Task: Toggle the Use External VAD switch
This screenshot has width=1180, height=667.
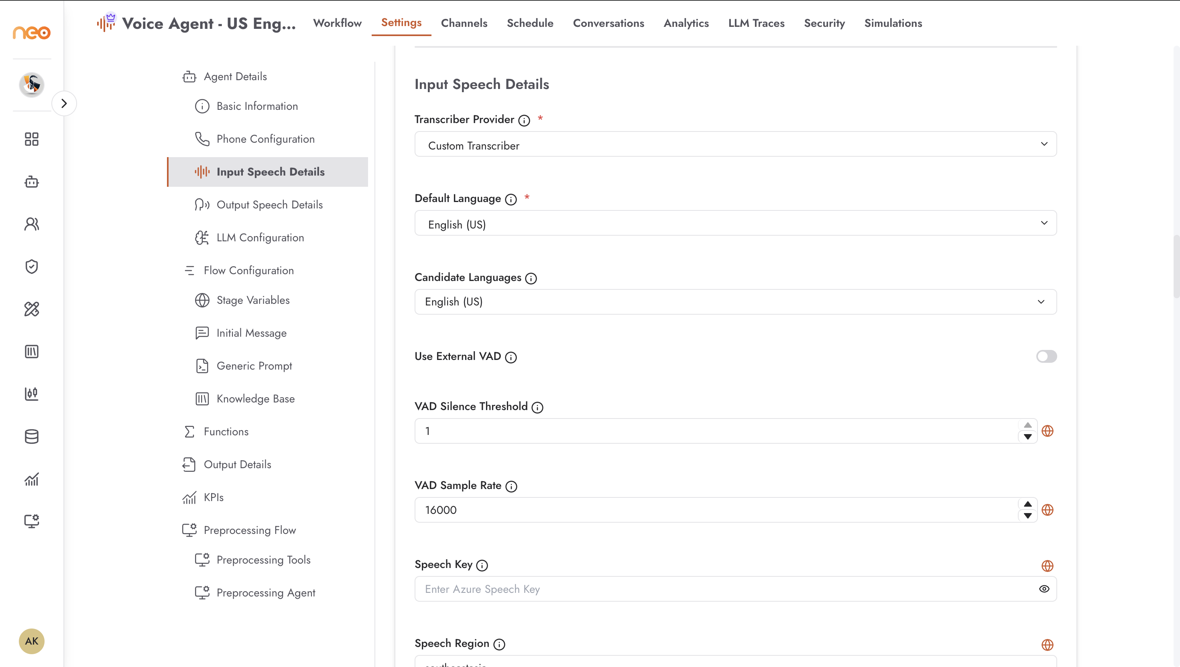Action: 1046,356
